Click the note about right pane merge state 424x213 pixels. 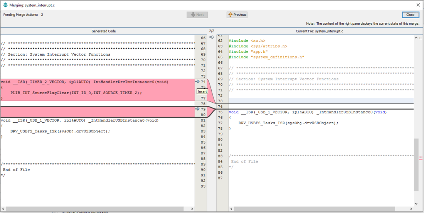363,24
